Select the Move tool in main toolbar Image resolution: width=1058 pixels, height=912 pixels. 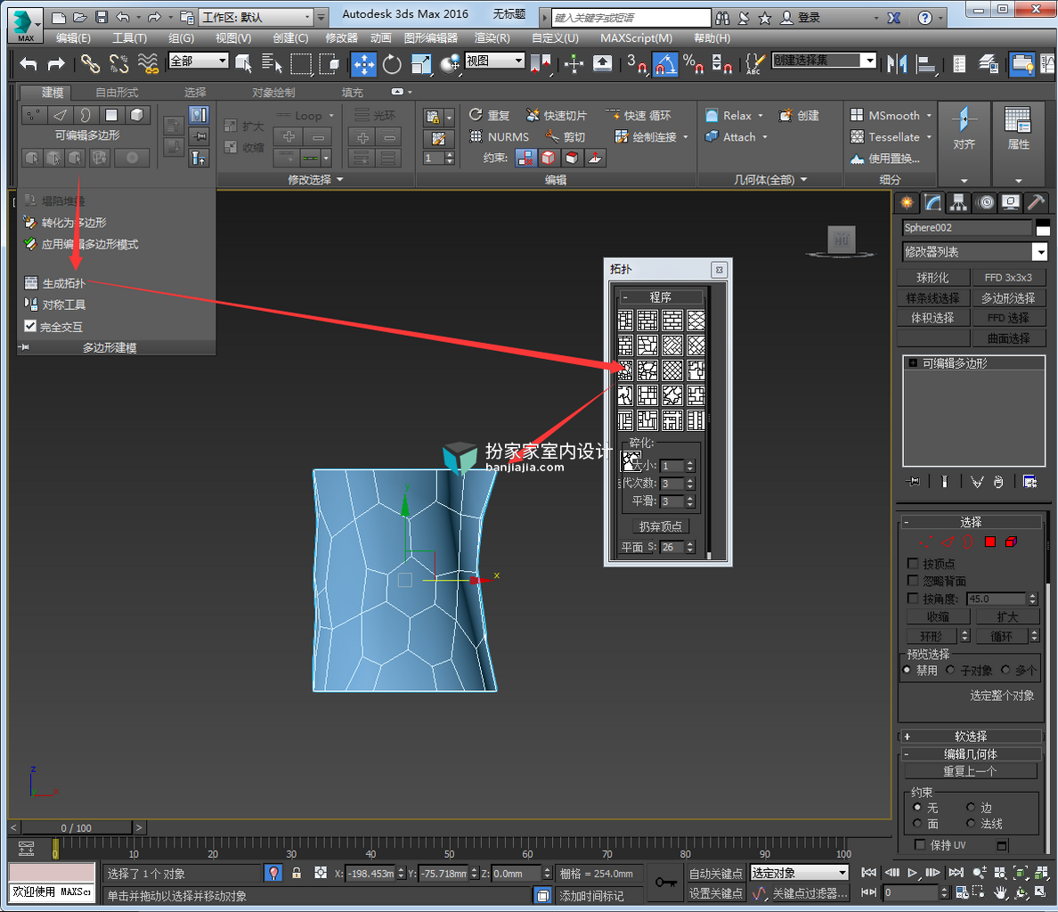coord(363,64)
